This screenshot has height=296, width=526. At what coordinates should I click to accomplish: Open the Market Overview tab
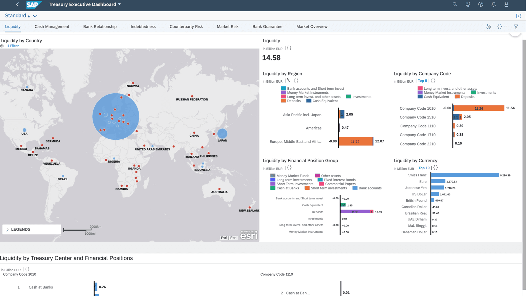[x=312, y=27]
